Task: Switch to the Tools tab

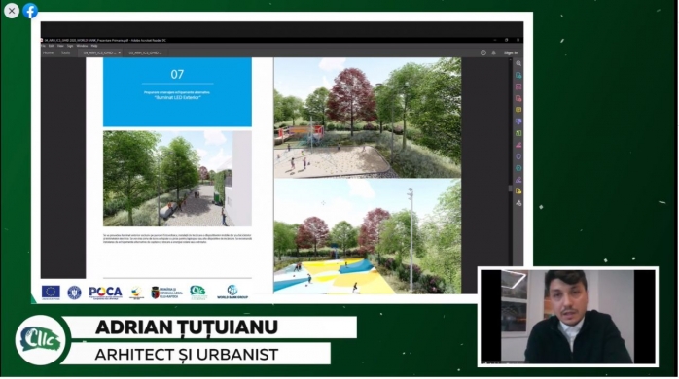Action: [x=65, y=52]
